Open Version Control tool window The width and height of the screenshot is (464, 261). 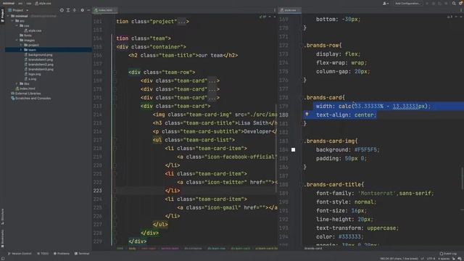(x=20, y=254)
